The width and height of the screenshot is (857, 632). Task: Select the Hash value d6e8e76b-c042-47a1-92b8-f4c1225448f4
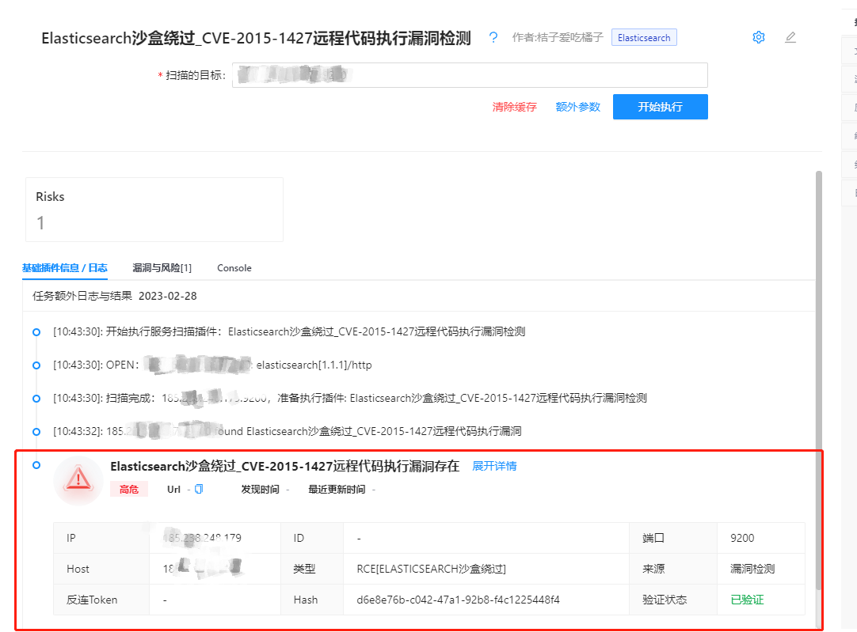point(458,600)
